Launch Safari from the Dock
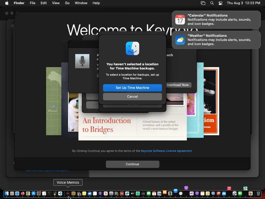 click(x=17, y=193)
